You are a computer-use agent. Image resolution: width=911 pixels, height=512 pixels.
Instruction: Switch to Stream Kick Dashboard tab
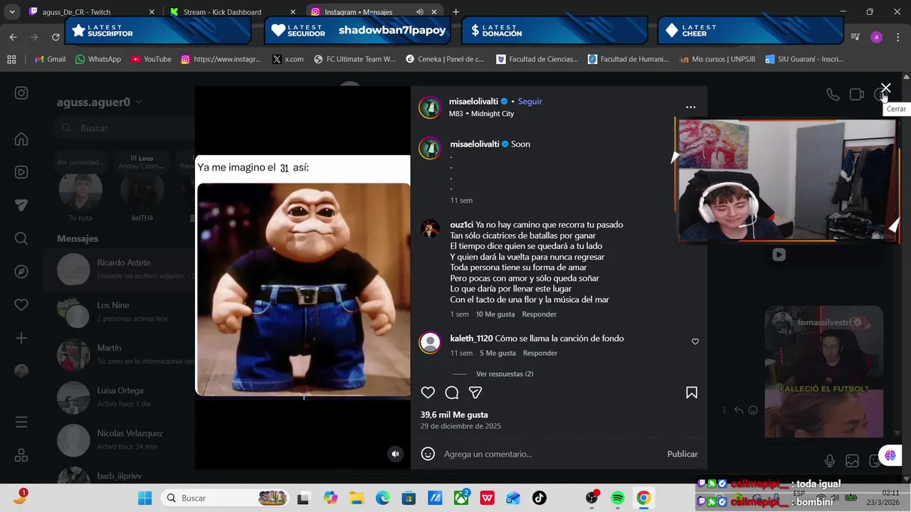233,12
